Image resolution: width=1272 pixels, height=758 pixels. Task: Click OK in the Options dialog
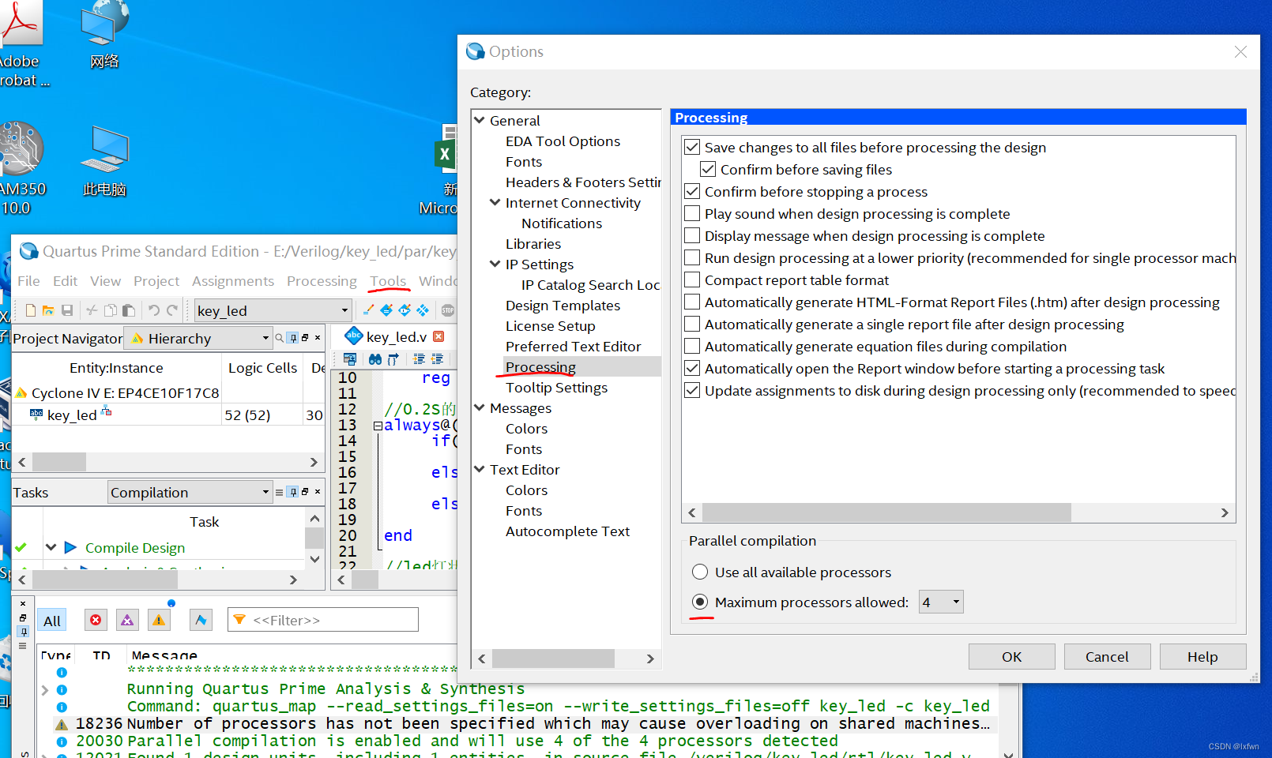pyautogui.click(x=1012, y=657)
